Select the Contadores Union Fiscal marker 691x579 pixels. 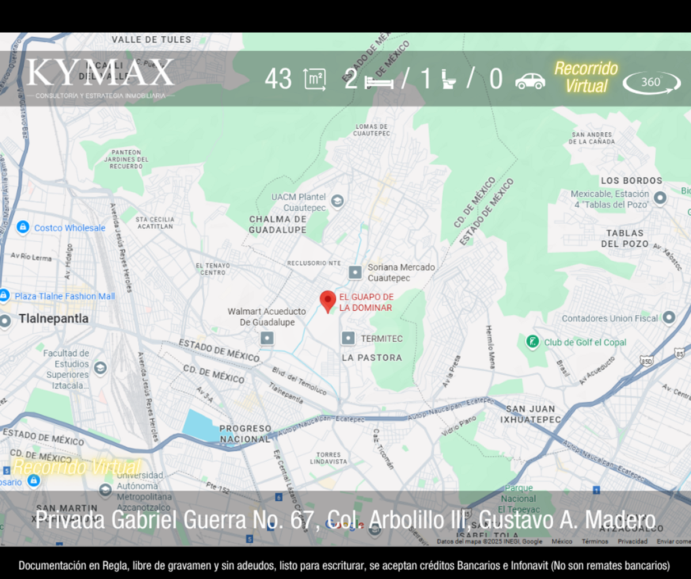(669, 318)
